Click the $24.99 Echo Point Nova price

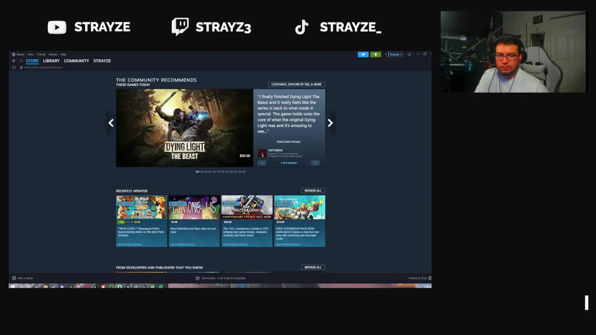[x=280, y=222]
